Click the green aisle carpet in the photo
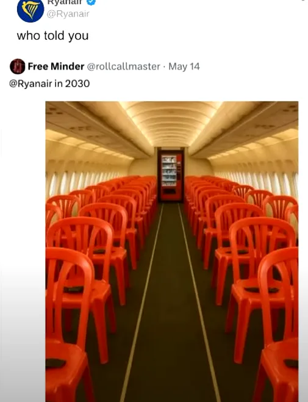 (x=171, y=303)
